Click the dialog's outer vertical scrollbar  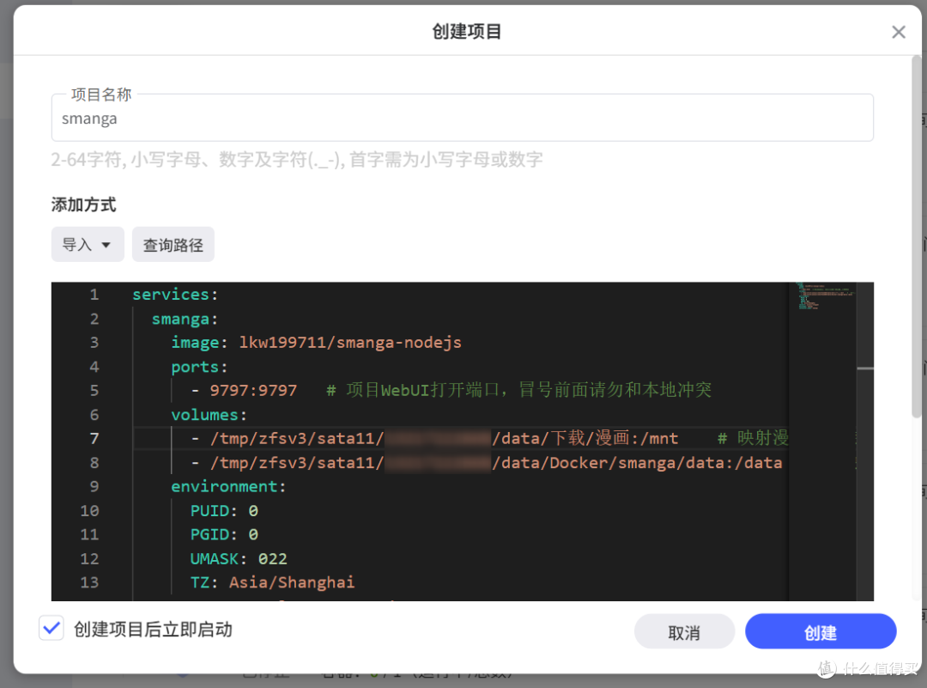(917, 236)
